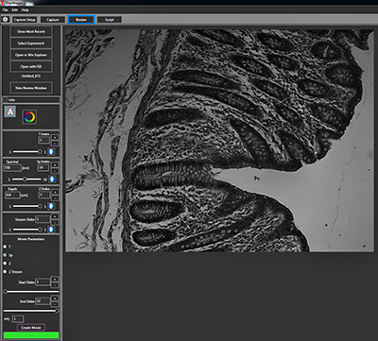Click the blue round icon beside T Index slider
378x341 pixels.
tap(51, 152)
